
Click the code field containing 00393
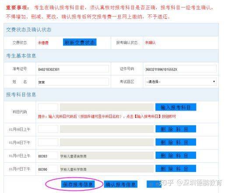click(x=48, y=156)
